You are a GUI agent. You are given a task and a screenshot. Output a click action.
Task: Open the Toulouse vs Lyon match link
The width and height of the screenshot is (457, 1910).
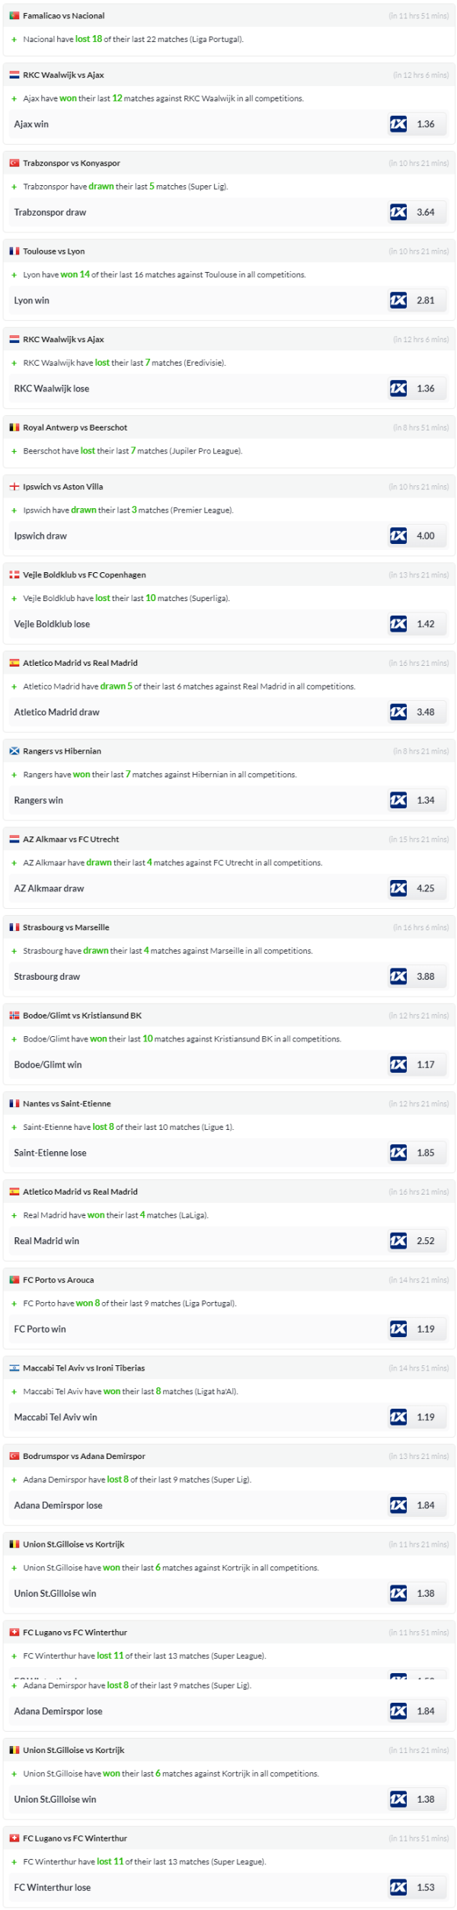point(53,251)
